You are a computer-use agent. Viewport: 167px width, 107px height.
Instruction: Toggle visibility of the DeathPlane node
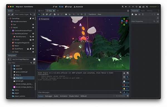(x=33, y=49)
